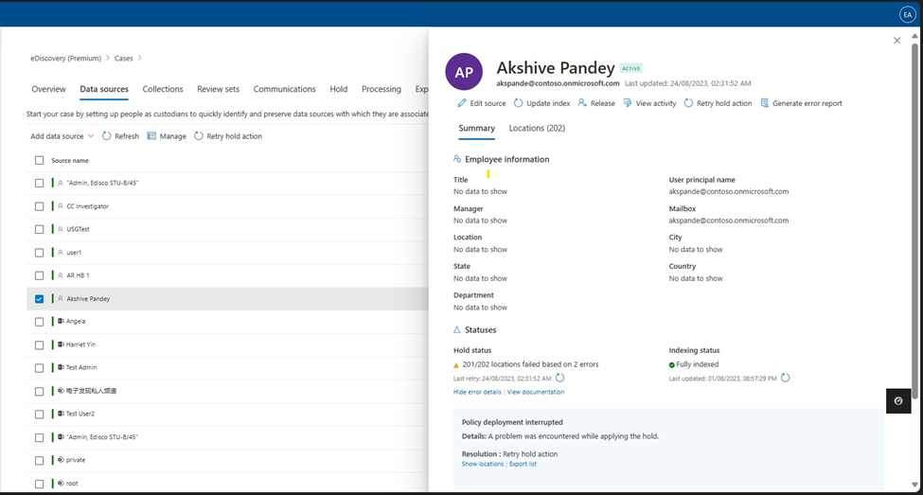Check the USGTest checkbox
The image size is (923, 495).
click(39, 230)
